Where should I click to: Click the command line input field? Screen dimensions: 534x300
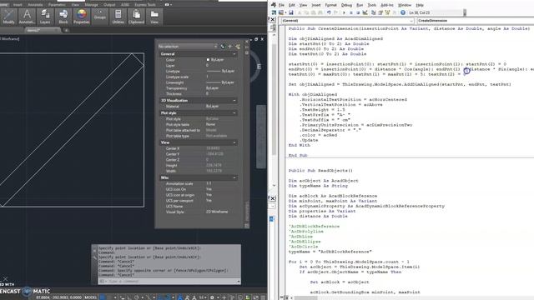click(x=169, y=282)
